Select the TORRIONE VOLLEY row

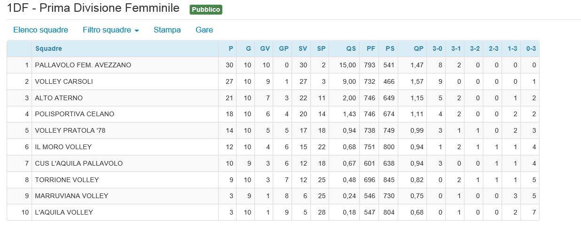pos(273,179)
